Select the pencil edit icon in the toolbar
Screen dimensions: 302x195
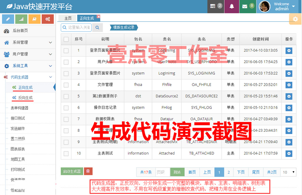tap(8, 19)
